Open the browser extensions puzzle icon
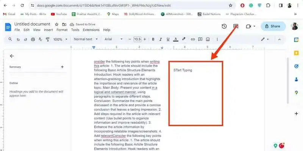The height and width of the screenshot is (151, 303). click(268, 6)
